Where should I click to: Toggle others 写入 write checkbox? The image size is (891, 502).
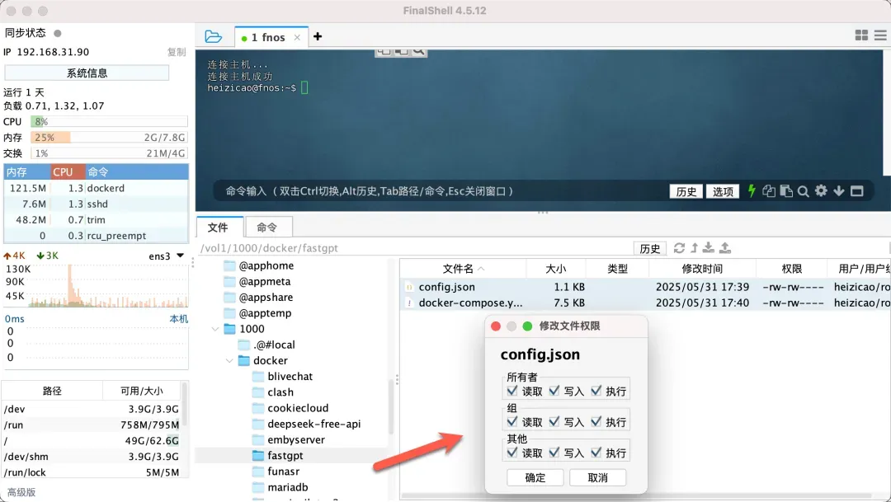tap(554, 452)
